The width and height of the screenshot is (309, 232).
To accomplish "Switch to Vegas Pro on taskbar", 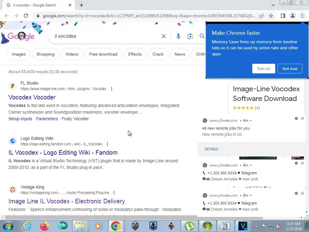I will (x=243, y=226).
